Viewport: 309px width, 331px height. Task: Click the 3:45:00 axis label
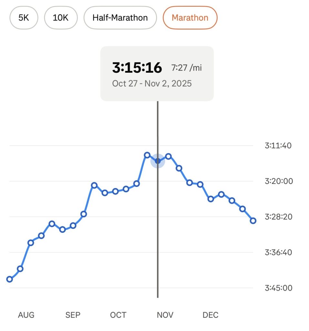279,288
